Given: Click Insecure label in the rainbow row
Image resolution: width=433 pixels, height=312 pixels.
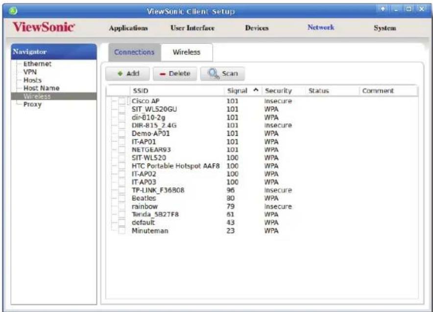Looking at the screenshot, I should pyautogui.click(x=278, y=207).
